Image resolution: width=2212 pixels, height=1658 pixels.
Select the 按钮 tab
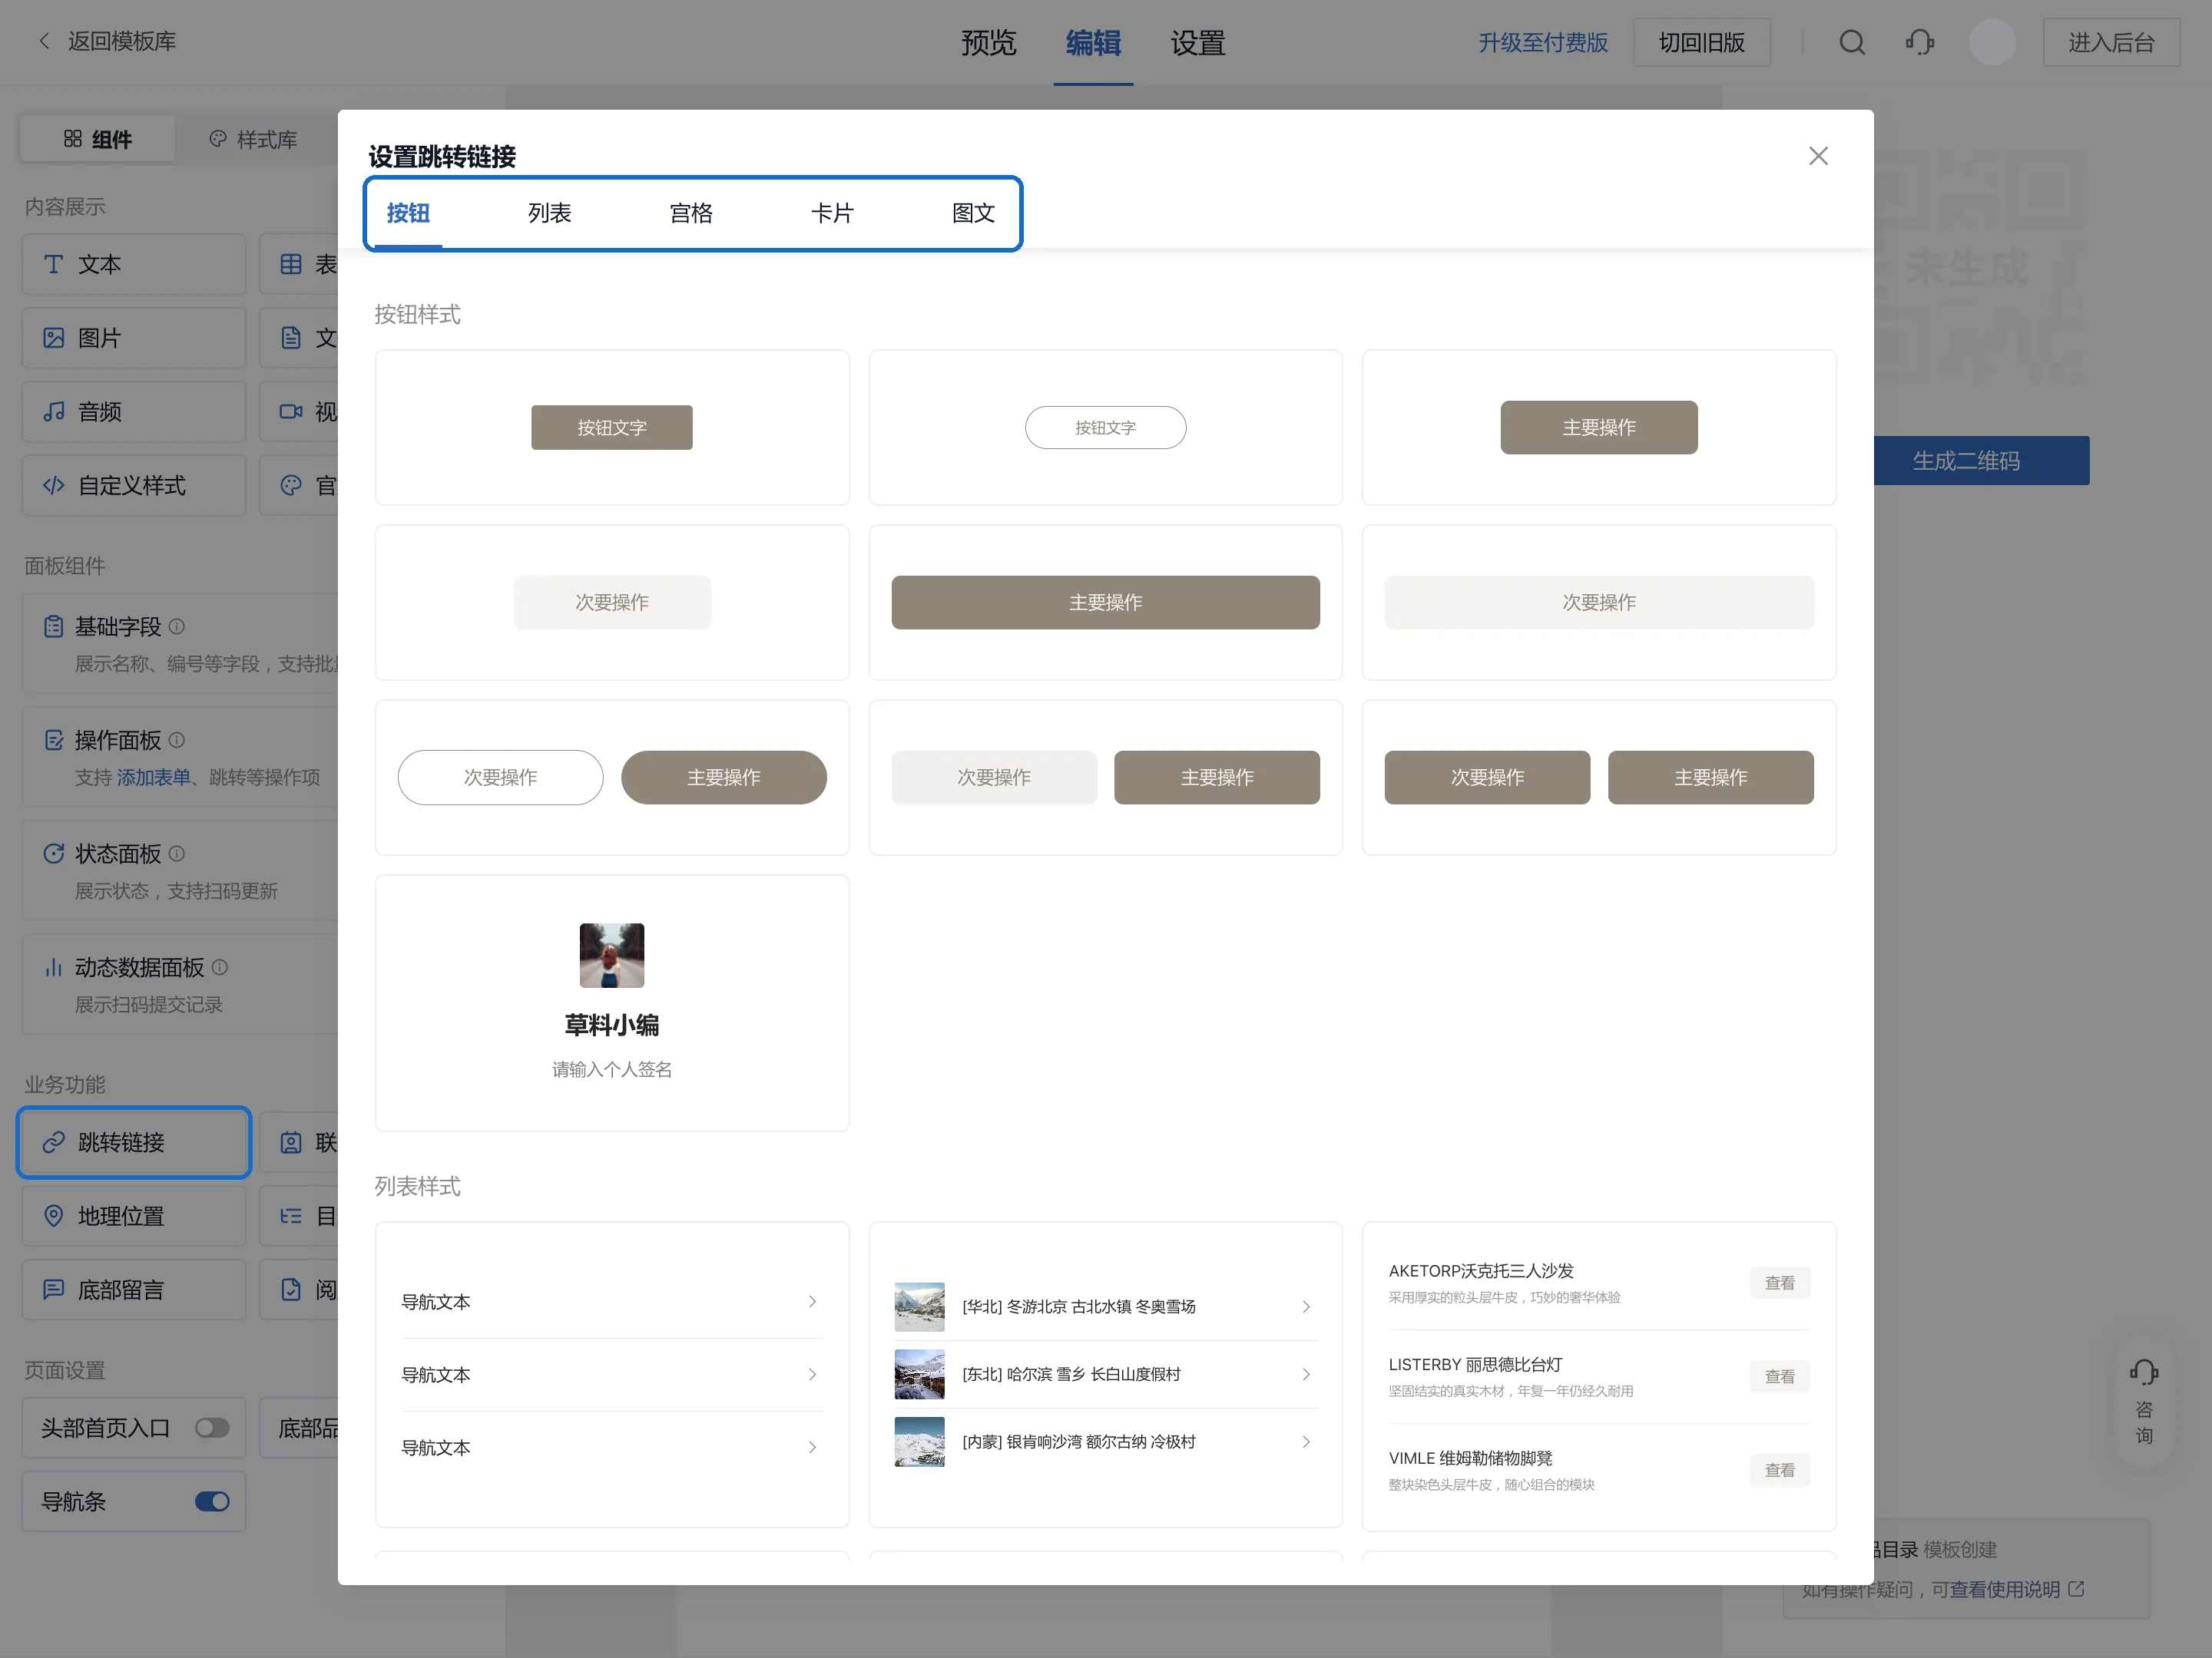[408, 213]
